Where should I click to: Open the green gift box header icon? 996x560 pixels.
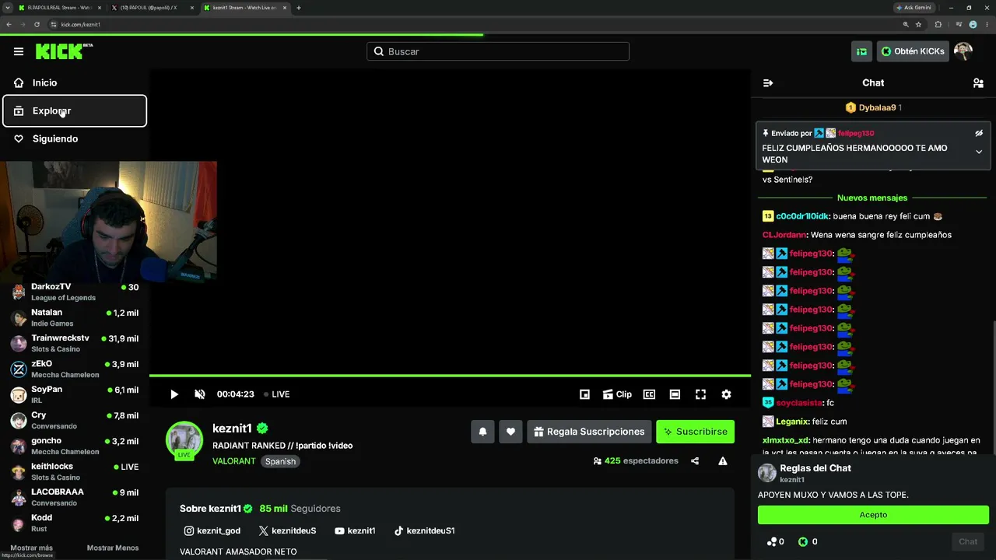point(861,51)
